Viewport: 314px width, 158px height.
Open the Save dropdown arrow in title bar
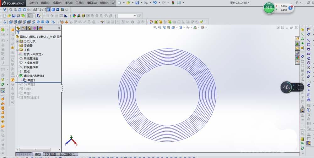(141, 3)
